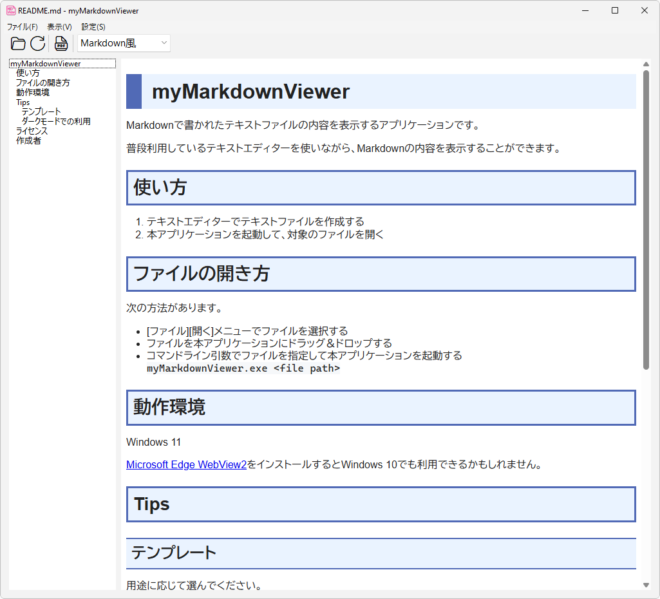Click the scroll up arrow
Image resolution: width=660 pixels, height=599 pixels.
646,64
